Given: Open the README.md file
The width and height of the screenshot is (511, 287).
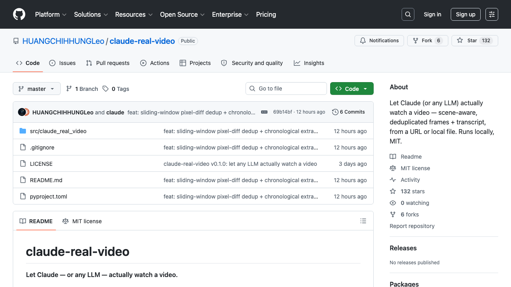Looking at the screenshot, I should pyautogui.click(x=46, y=180).
